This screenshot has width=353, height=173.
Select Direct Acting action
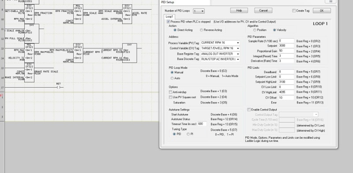[x=175, y=30]
